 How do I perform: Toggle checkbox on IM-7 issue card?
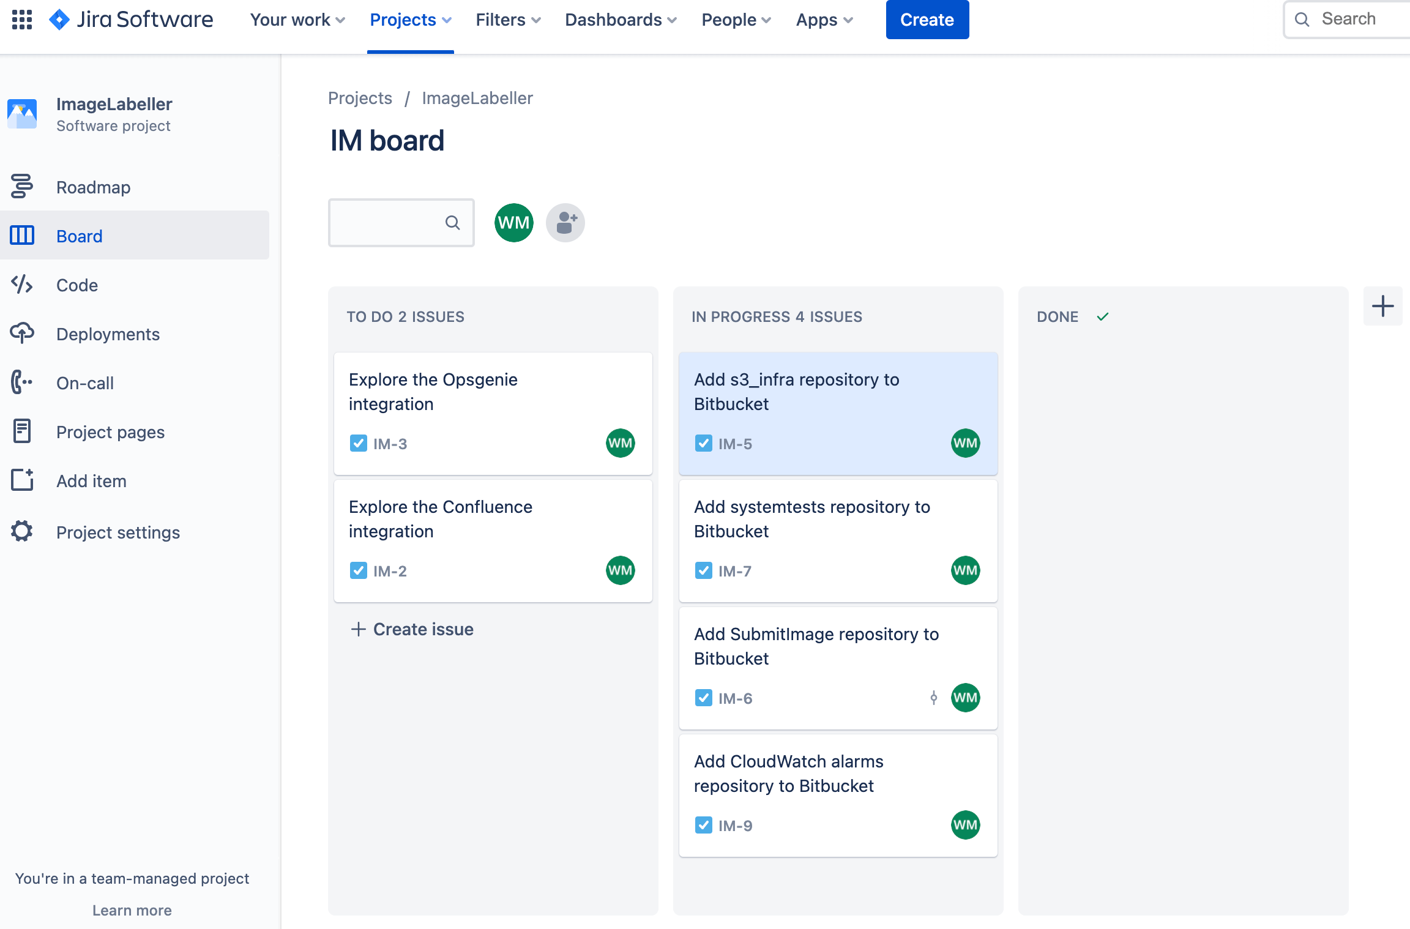pos(704,570)
